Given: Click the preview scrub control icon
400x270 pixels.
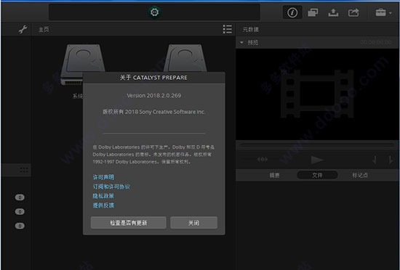Looking at the screenshot, I should (263, 160).
